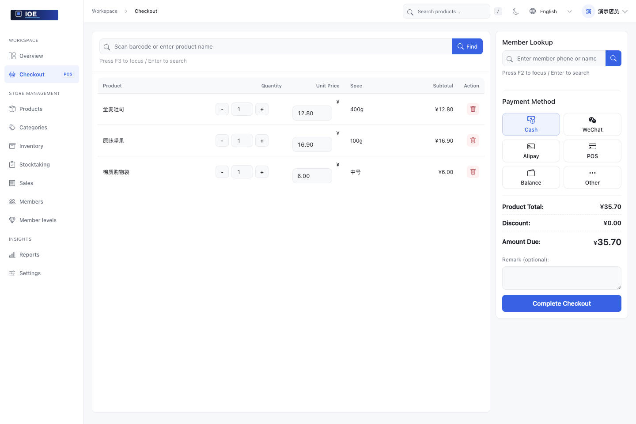
Task: Select Other payment method
Action: 592,178
